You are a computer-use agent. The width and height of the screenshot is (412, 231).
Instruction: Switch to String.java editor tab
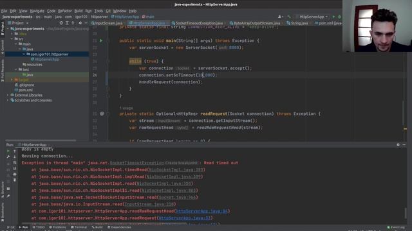coord(297,23)
